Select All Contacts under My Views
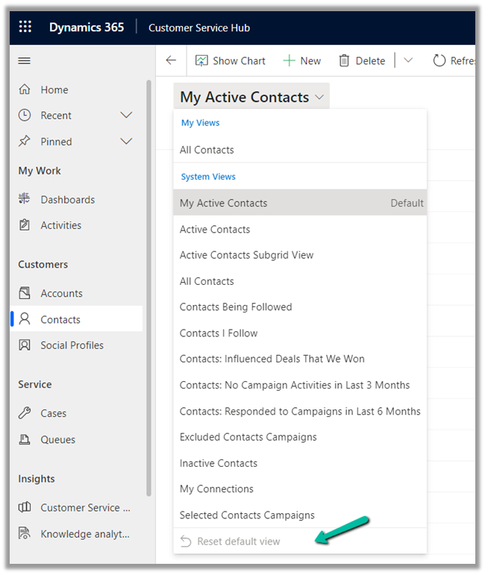Image resolution: width=485 pixels, height=575 pixels. click(x=207, y=150)
